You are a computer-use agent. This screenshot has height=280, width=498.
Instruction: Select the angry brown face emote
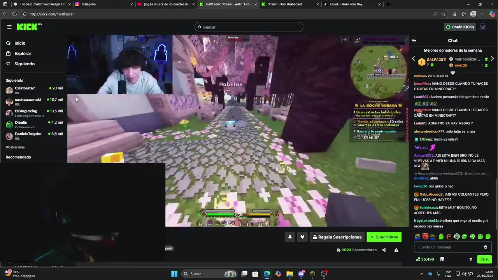click(449, 236)
